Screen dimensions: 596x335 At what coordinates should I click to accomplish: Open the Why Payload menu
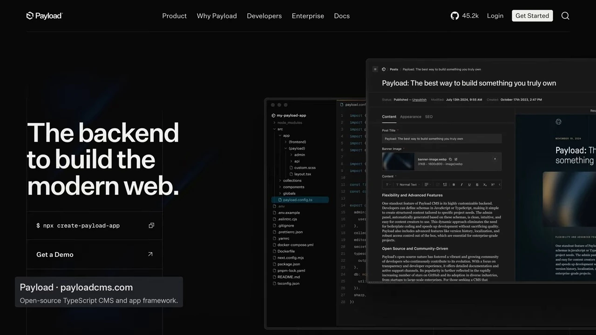tap(217, 16)
